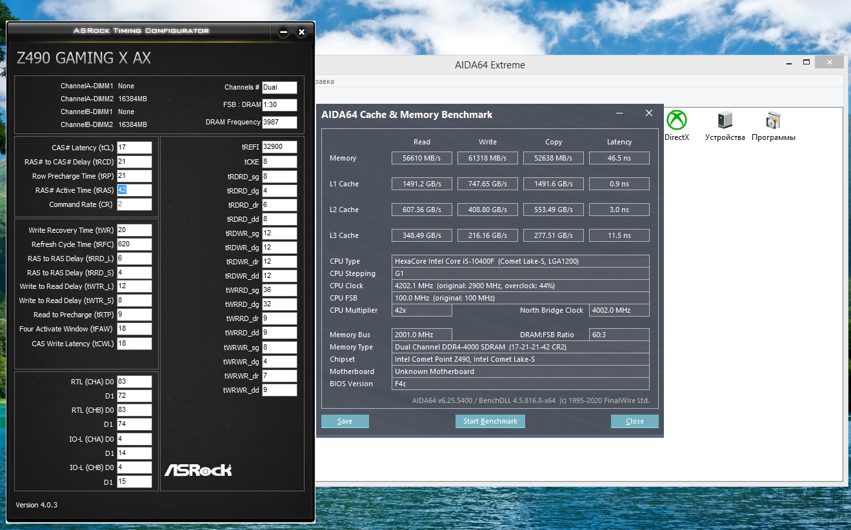
Task: Open the Программы icon in AIDA64 Extreme
Action: 773,125
